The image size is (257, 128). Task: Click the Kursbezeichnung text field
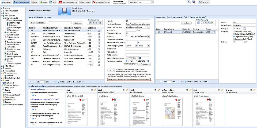138,24
